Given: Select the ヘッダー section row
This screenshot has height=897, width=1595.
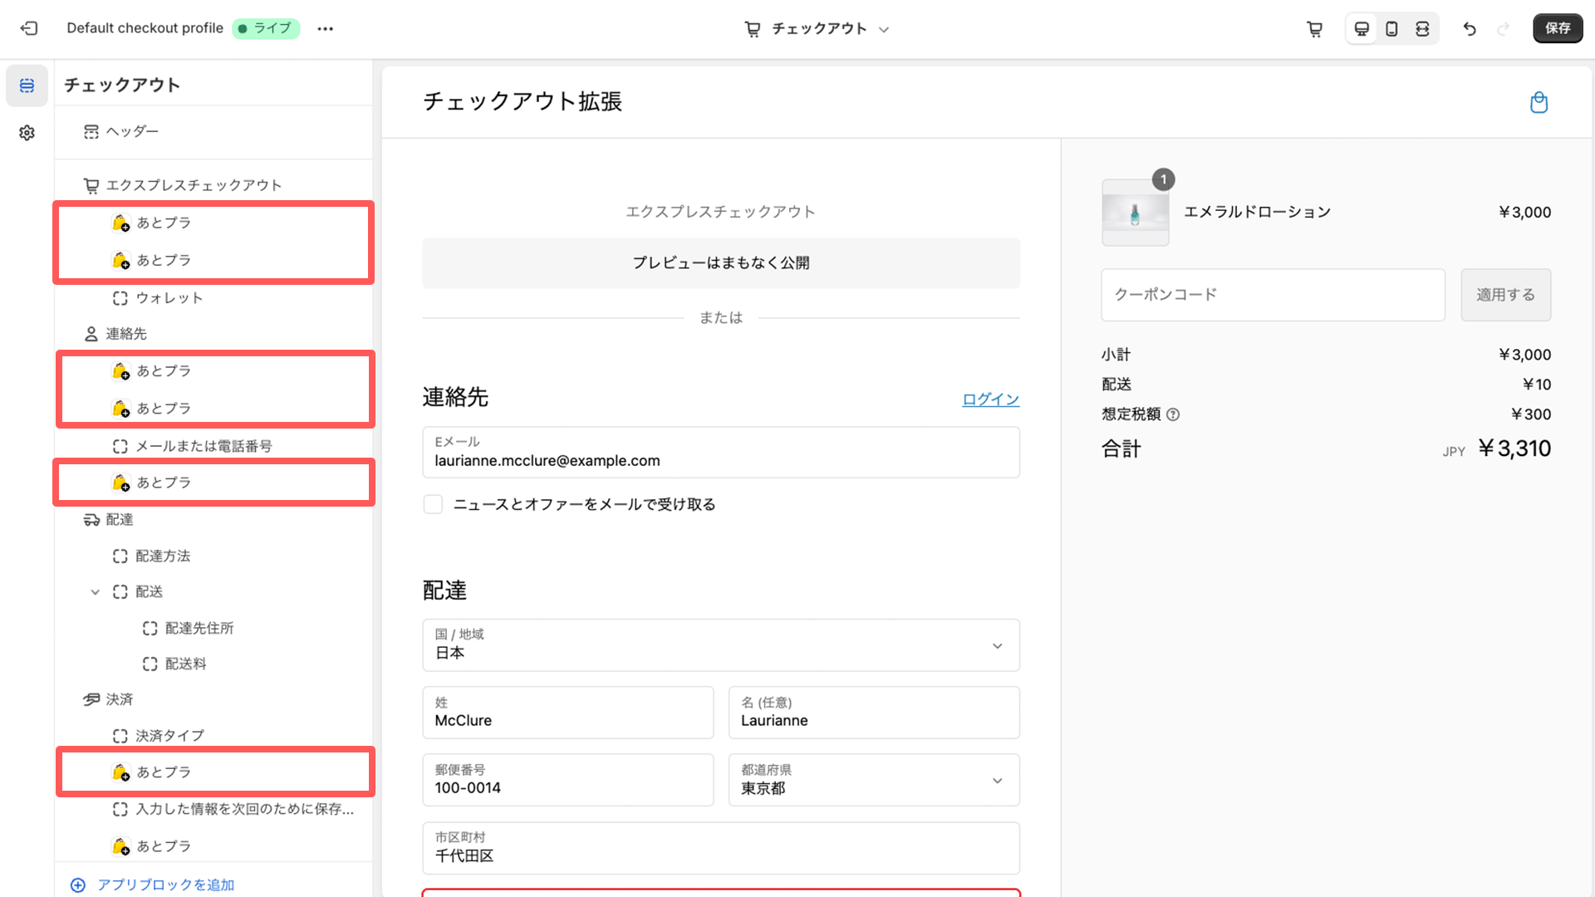Looking at the screenshot, I should (213, 131).
